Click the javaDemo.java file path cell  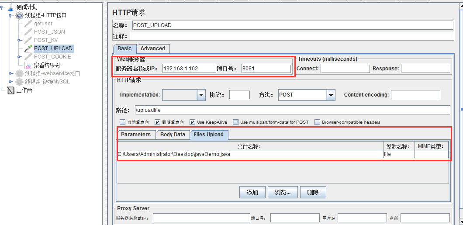click(250, 154)
